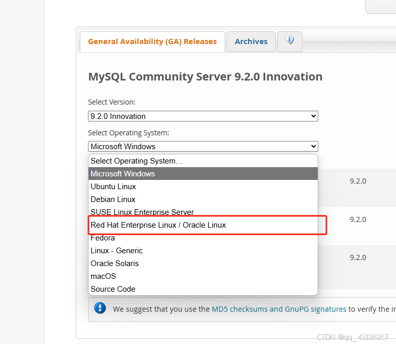Image resolution: width=396 pixels, height=344 pixels.
Task: Pick macOS in the dropdown list
Action: [x=203, y=276]
